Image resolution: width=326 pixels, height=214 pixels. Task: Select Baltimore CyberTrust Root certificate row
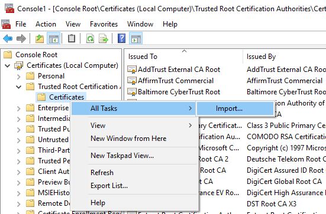point(179,92)
